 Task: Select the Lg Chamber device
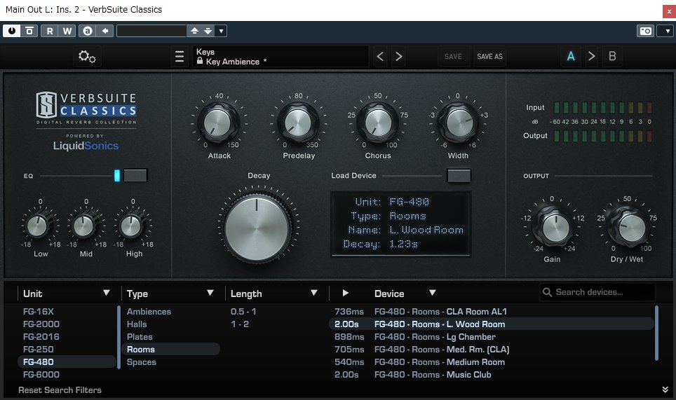tap(492, 337)
